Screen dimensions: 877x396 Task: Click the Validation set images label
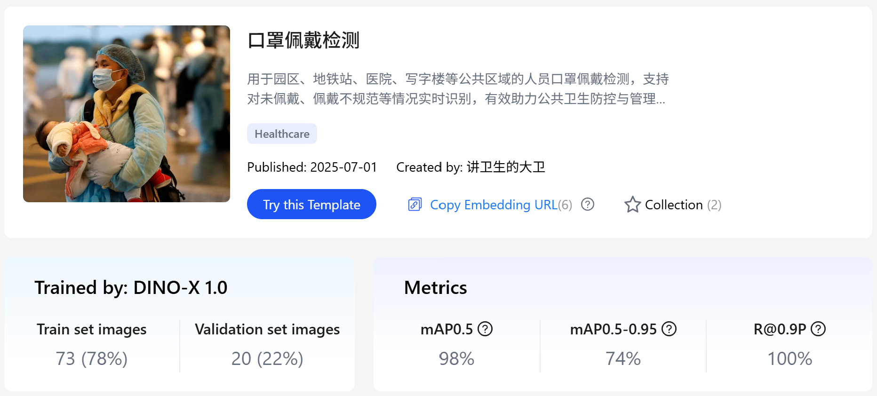[267, 329]
